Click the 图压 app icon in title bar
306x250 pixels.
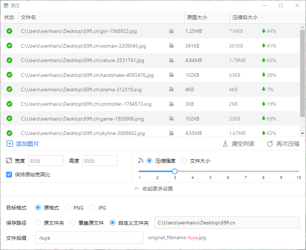point(6,5)
